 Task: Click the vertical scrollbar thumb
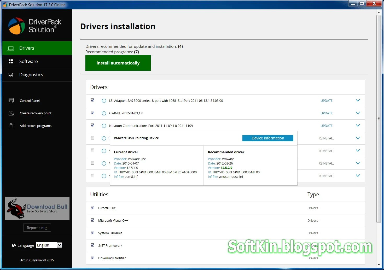pyautogui.click(x=379, y=119)
